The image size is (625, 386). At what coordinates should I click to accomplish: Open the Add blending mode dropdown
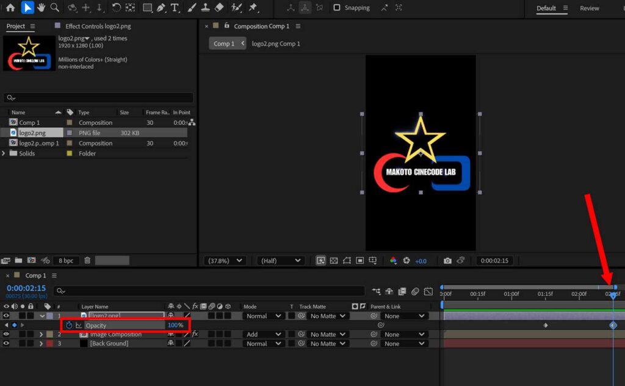(264, 334)
